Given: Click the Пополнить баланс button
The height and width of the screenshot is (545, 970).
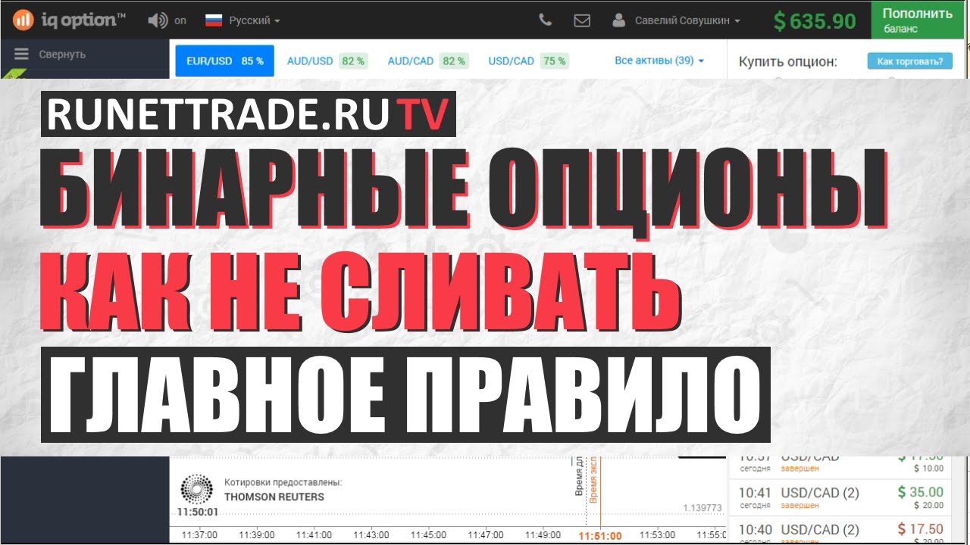Looking at the screenshot, I should tap(918, 20).
